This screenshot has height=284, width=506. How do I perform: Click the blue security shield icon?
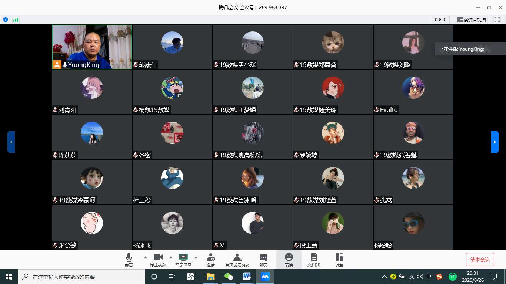click(x=6, y=20)
